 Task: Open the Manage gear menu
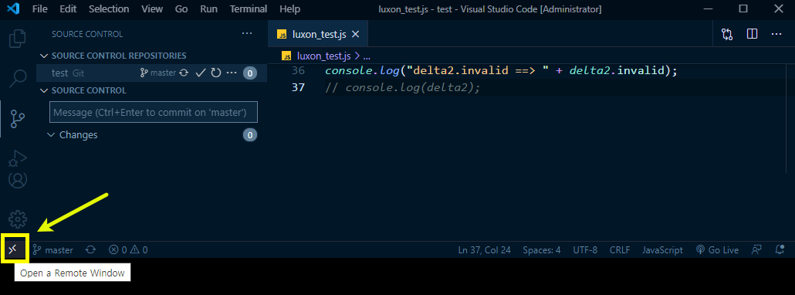[x=18, y=219]
